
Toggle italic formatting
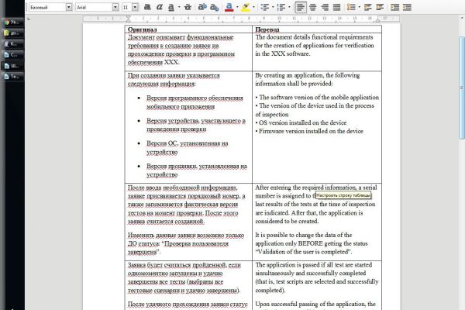coord(159,7)
